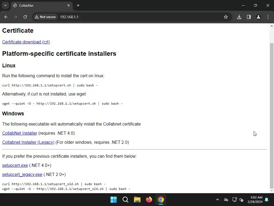The width and height of the screenshot is (274, 206).
Task: Click the page's vertical scrollbar thumb
Action: 272,116
